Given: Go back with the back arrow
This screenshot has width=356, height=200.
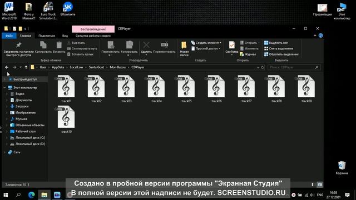Looking at the screenshot, I should coord(7,67).
